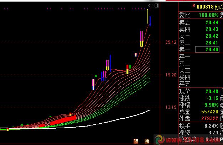223x145 pixels.
Task: Click the diamond marker icon above the chart
Action: 150,6
